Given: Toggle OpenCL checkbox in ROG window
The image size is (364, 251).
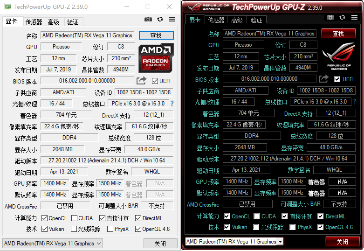Looking at the screenshot, I should click(x=227, y=216).
